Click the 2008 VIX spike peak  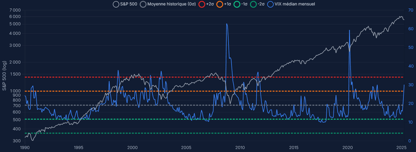pyautogui.click(x=227, y=24)
